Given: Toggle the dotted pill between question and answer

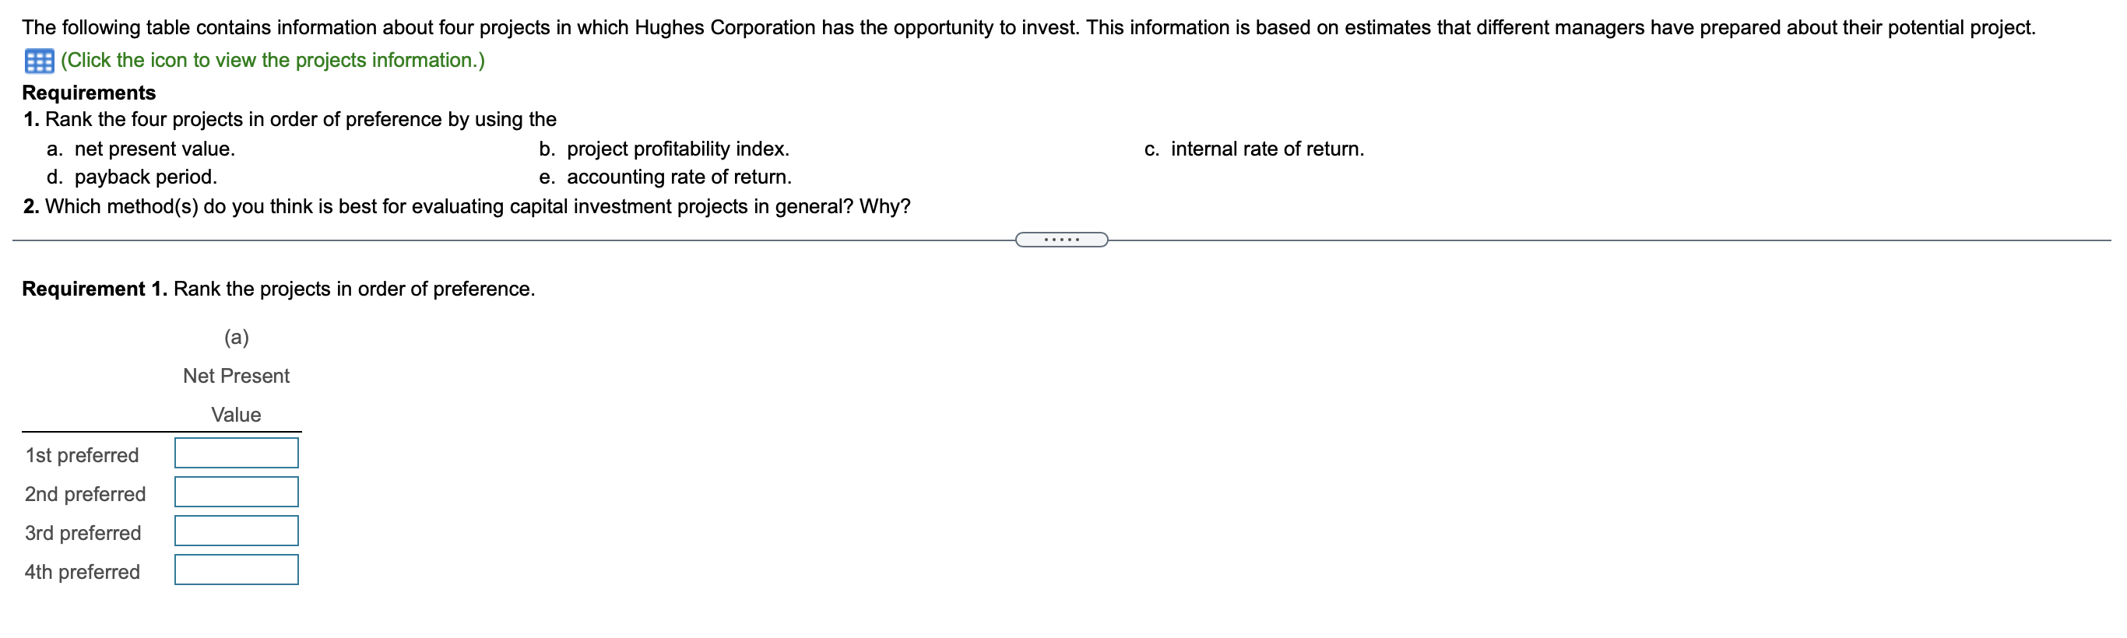Looking at the screenshot, I should click(1063, 239).
